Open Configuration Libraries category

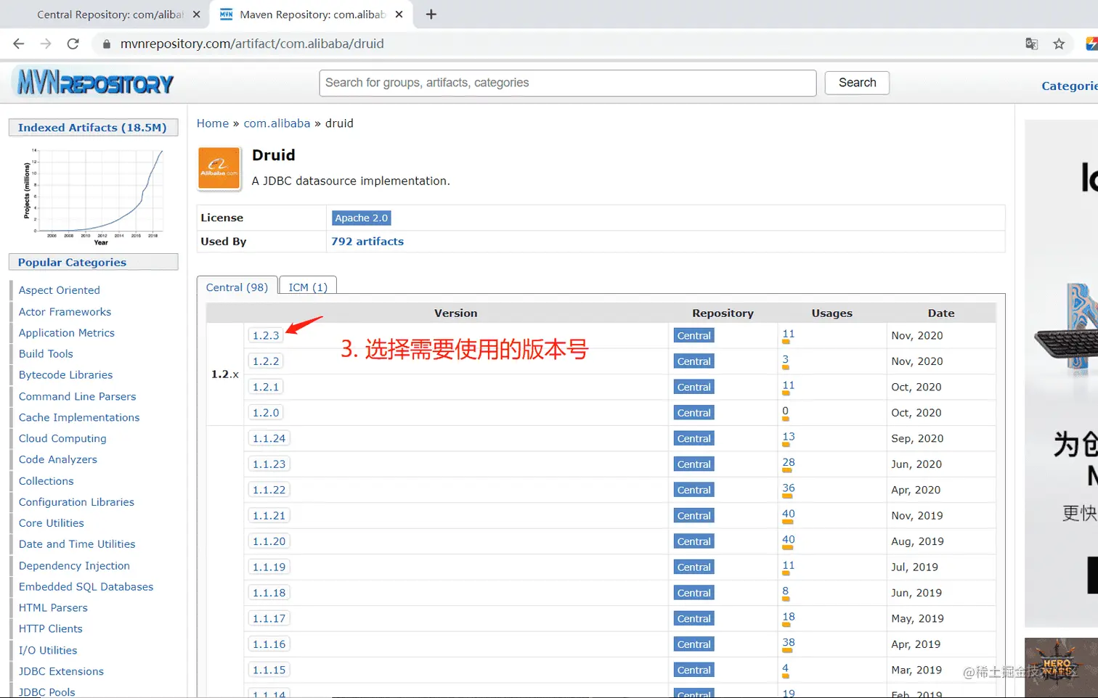click(76, 502)
